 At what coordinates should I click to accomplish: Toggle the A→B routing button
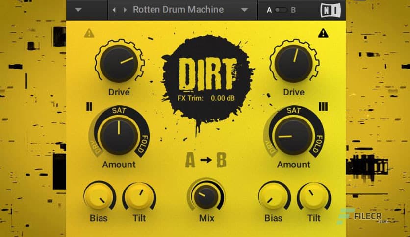(x=206, y=160)
